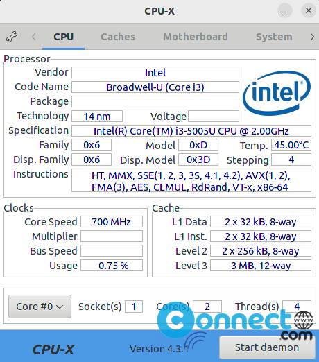Click the Usage 0.75 % field
The width and height of the screenshot is (319, 362).
click(x=112, y=266)
